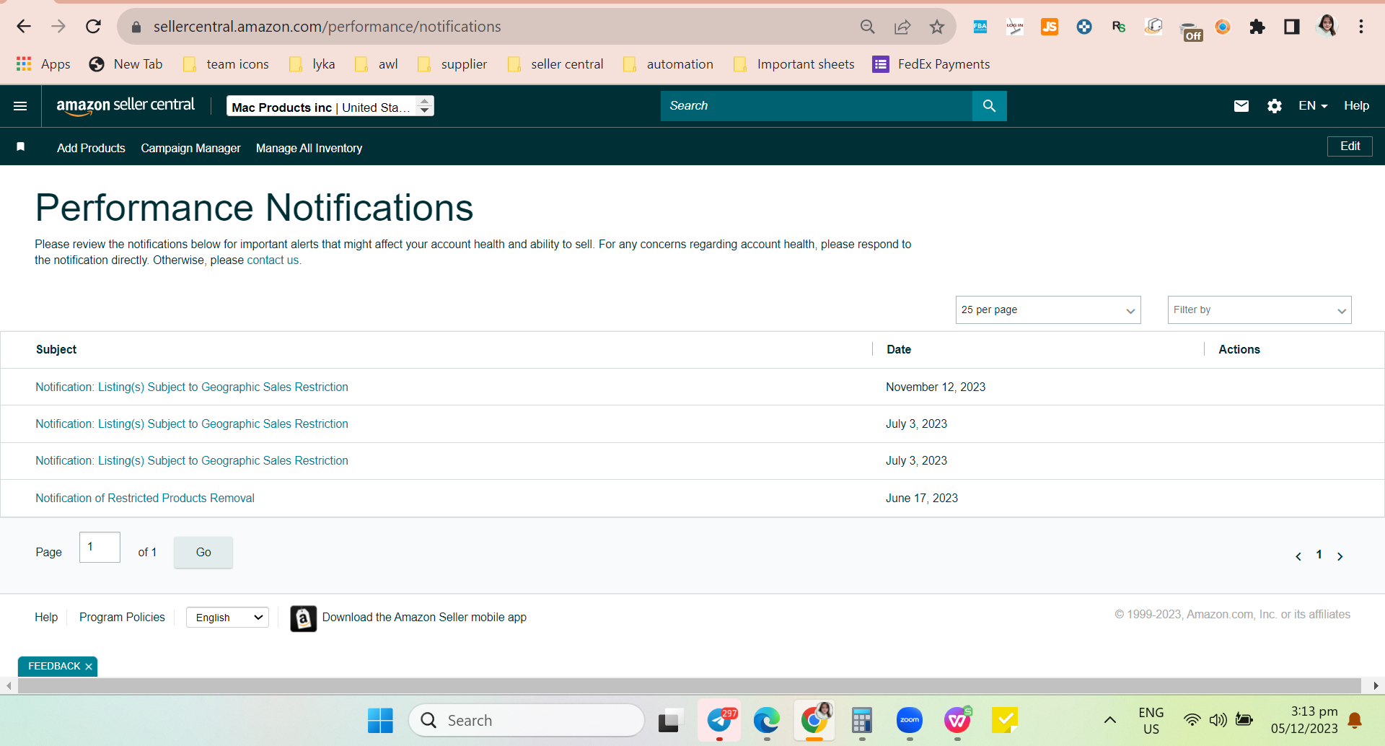
Task: Go to previous page arrow
Action: [x=1298, y=556]
